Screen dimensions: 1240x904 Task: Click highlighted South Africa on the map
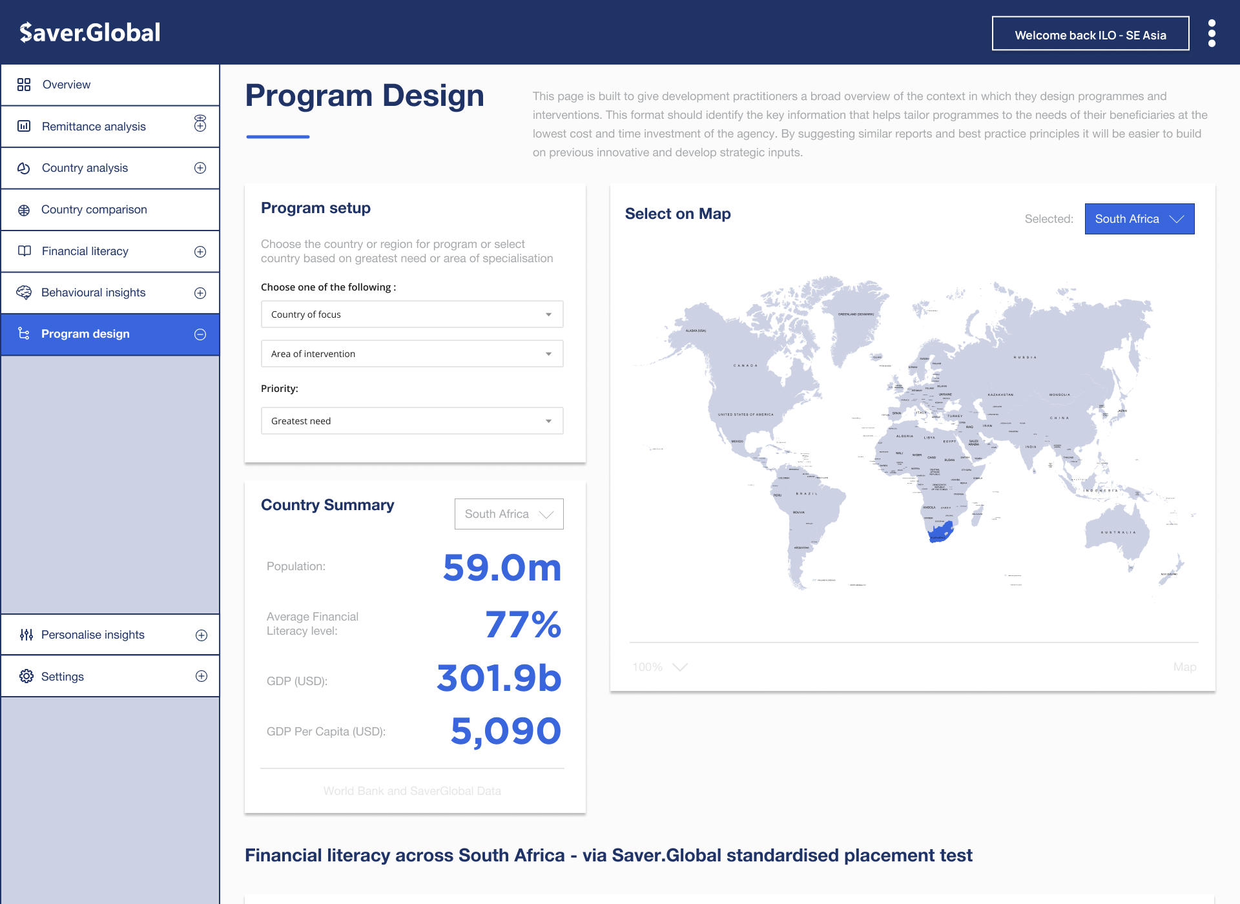[x=940, y=533]
